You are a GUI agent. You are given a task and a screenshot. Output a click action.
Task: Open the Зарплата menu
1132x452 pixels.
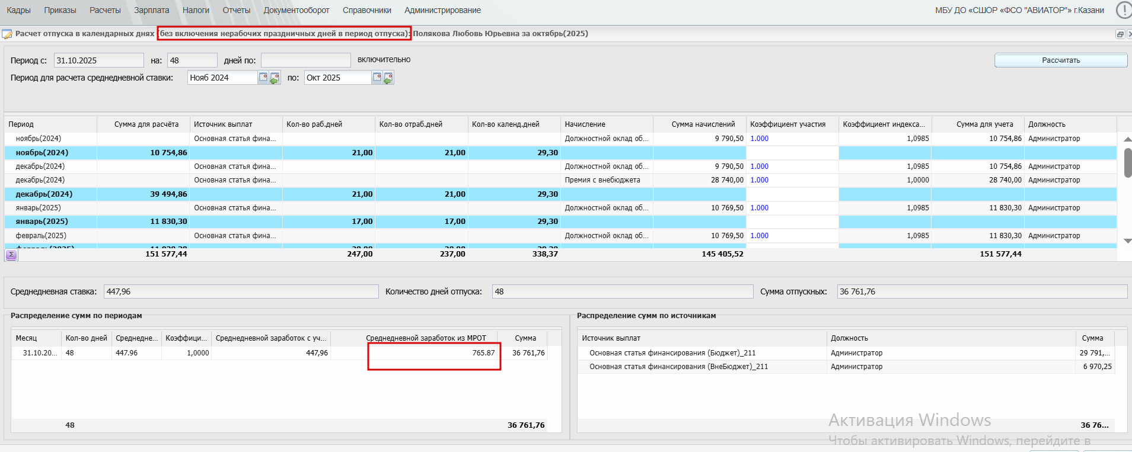pos(151,10)
